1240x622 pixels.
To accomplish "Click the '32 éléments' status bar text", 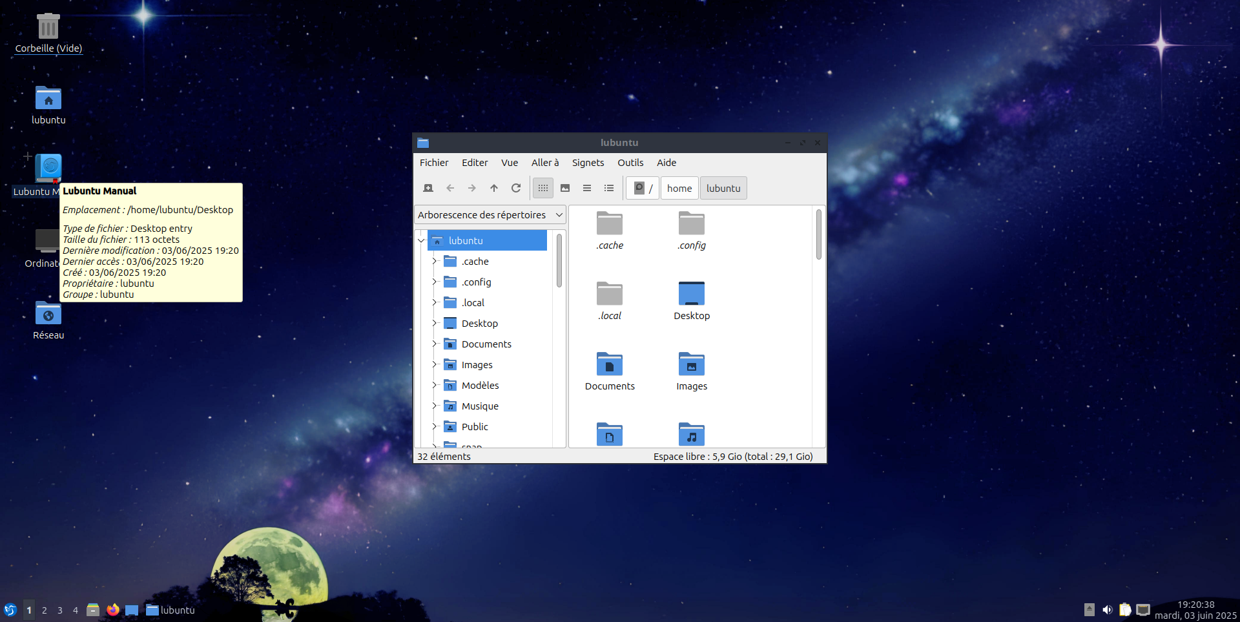I will (x=444, y=457).
